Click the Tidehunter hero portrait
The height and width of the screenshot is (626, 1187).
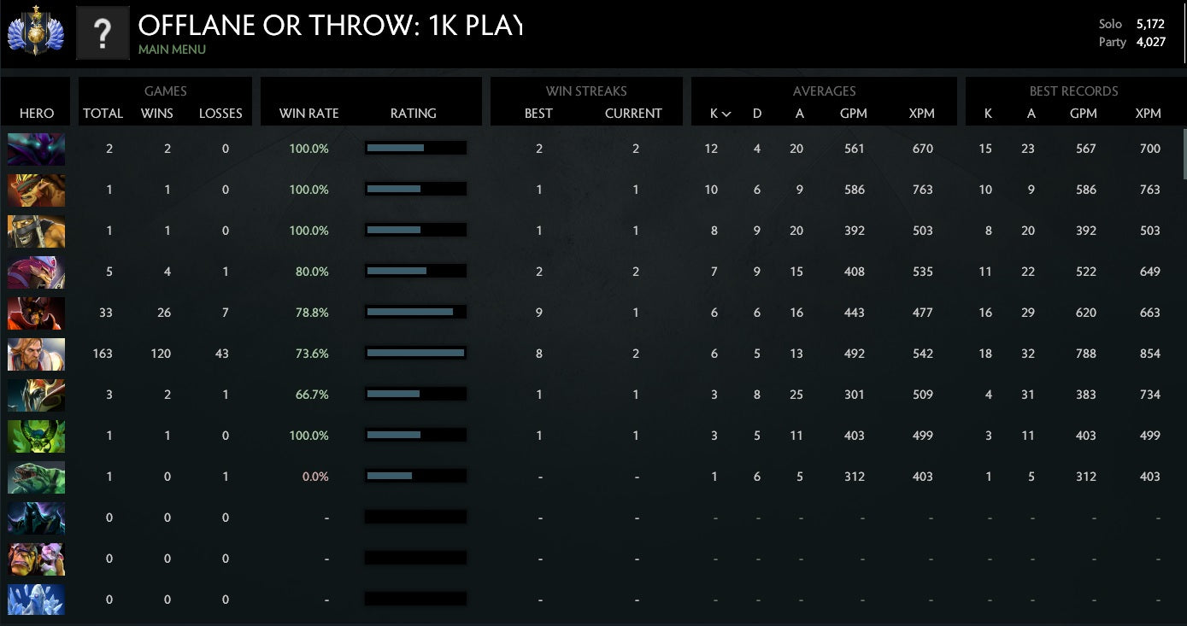(36, 477)
